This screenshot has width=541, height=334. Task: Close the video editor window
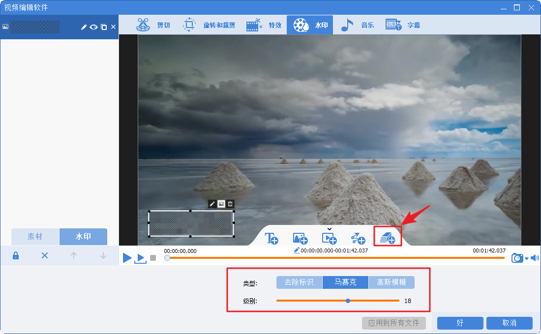[531, 7]
